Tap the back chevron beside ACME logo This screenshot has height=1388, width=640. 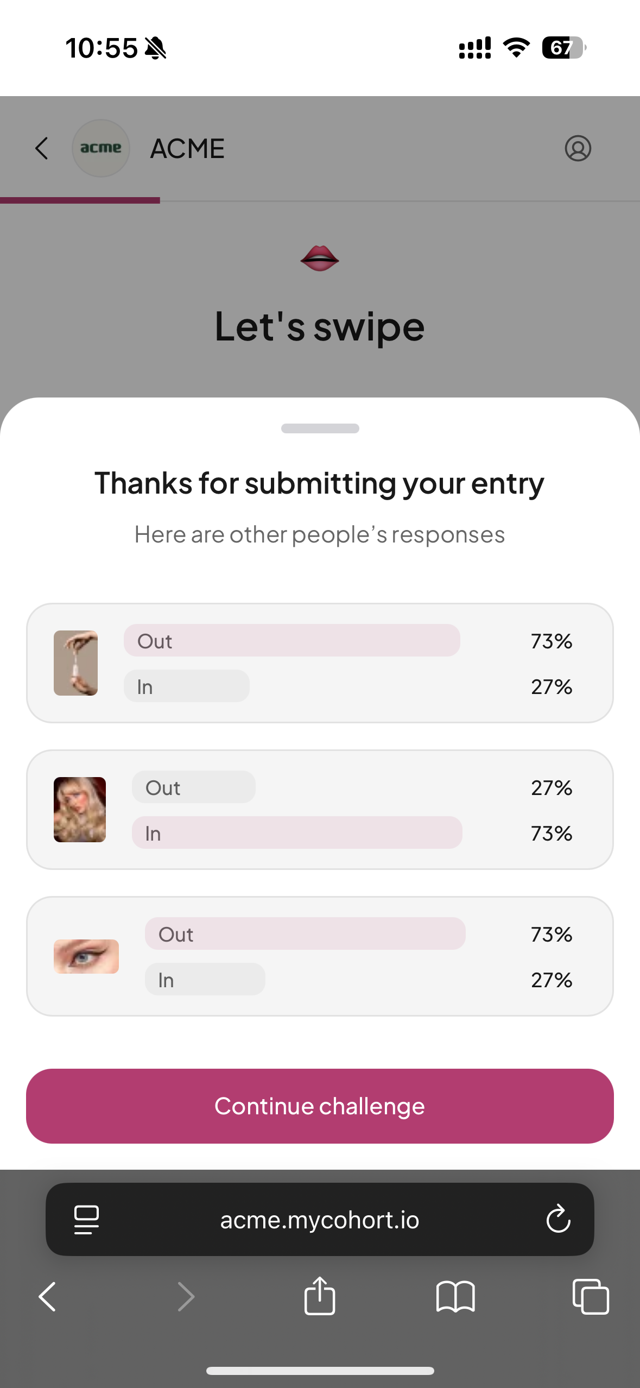tap(42, 148)
